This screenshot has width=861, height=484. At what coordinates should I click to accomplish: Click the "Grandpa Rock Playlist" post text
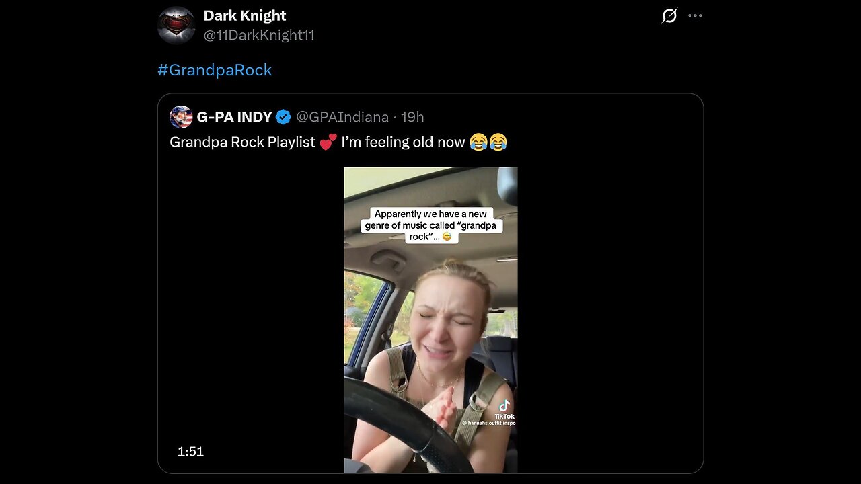pyautogui.click(x=242, y=143)
